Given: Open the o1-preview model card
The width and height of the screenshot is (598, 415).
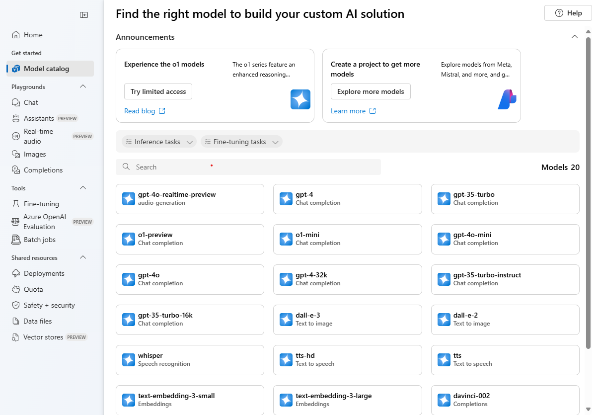Looking at the screenshot, I should pyautogui.click(x=190, y=239).
